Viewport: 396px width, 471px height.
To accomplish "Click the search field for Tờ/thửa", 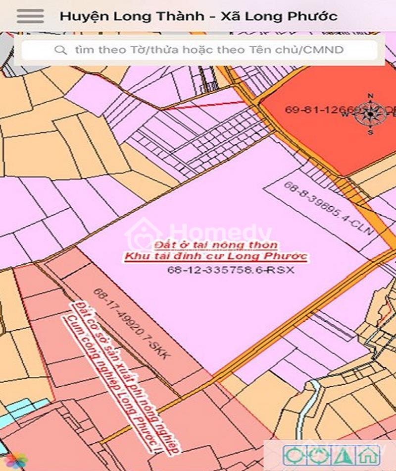I will coord(200,50).
